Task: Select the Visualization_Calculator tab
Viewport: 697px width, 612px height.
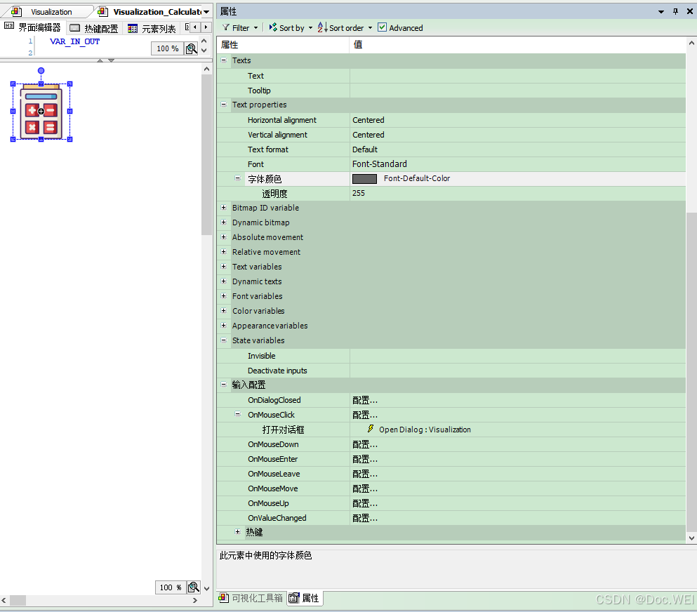Action: (157, 12)
